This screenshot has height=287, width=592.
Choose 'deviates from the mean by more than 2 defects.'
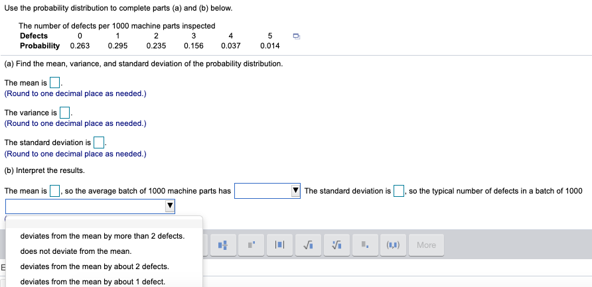pos(102,236)
